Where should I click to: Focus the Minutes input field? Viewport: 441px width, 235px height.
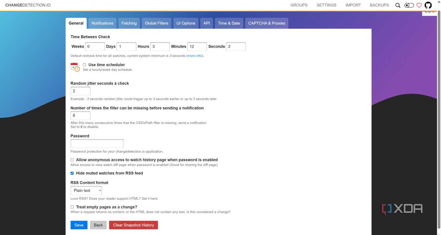197,46
